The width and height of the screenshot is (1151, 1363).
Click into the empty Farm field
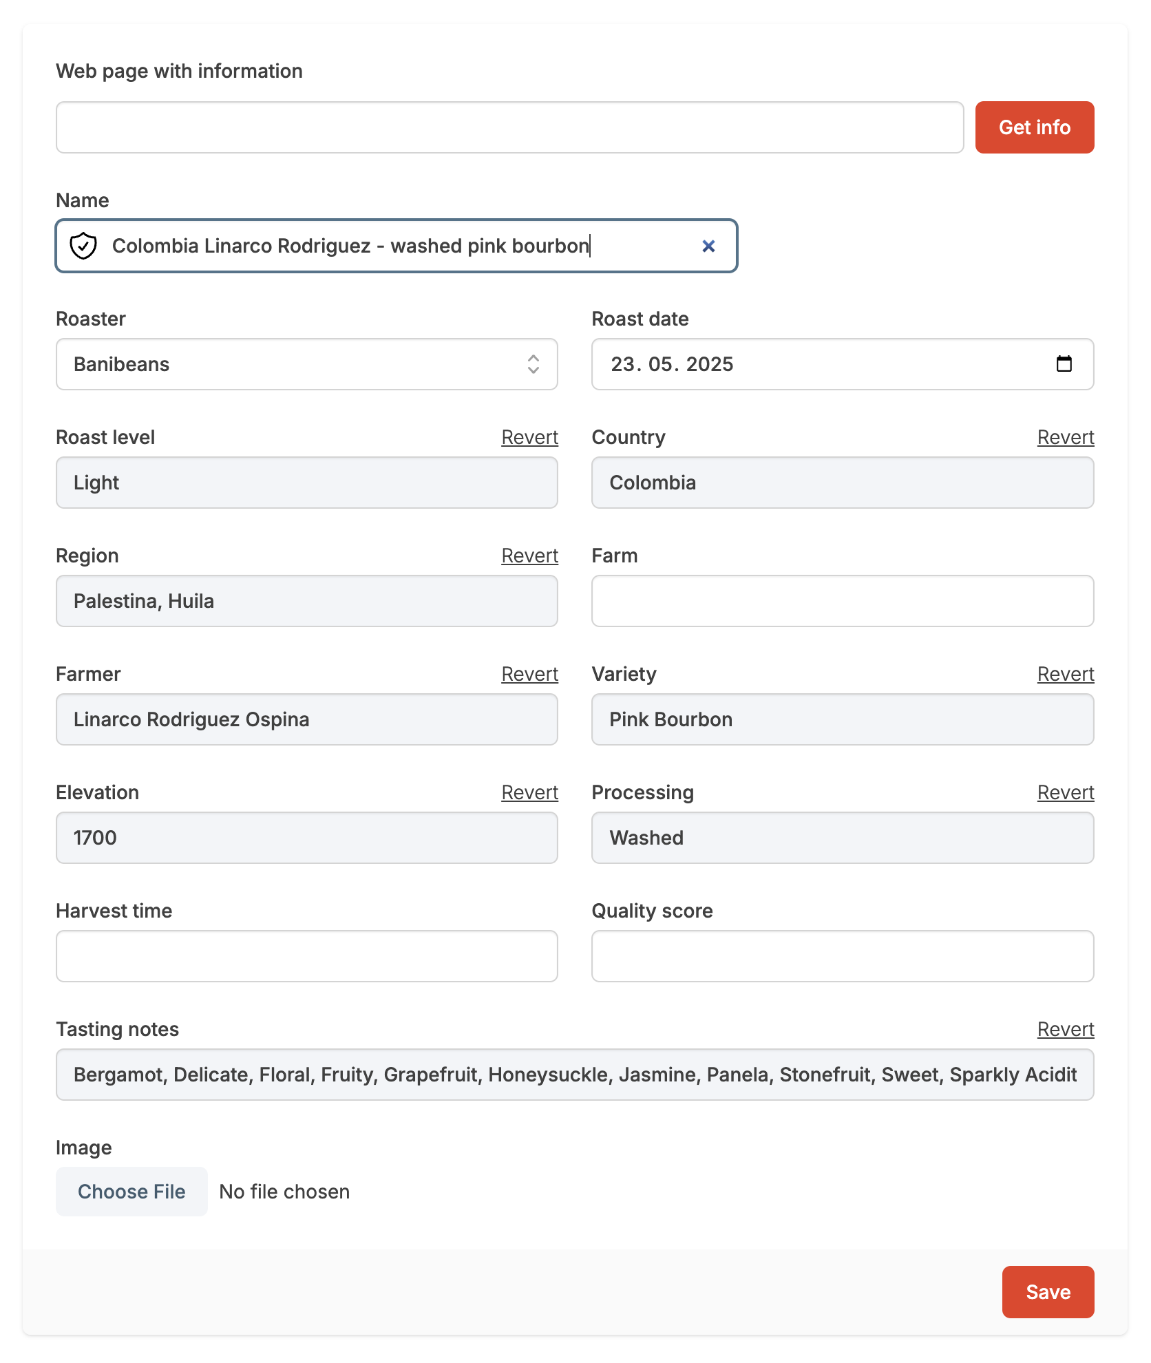coord(842,601)
